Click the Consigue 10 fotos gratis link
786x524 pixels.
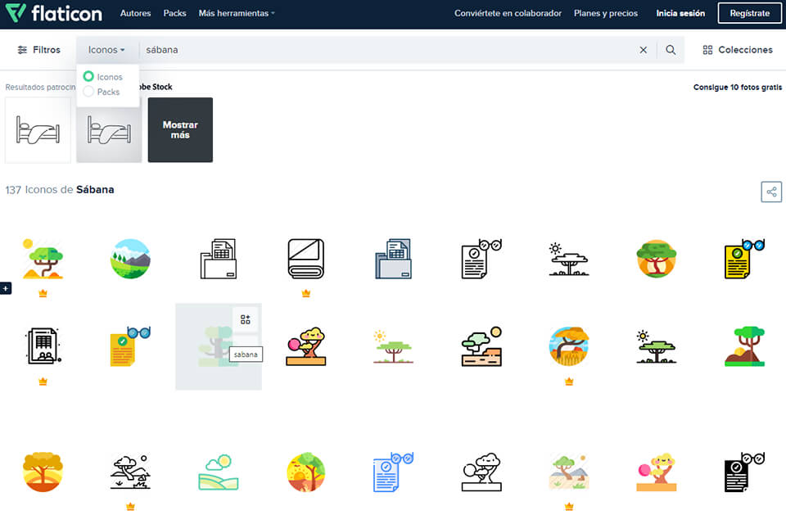pos(736,87)
